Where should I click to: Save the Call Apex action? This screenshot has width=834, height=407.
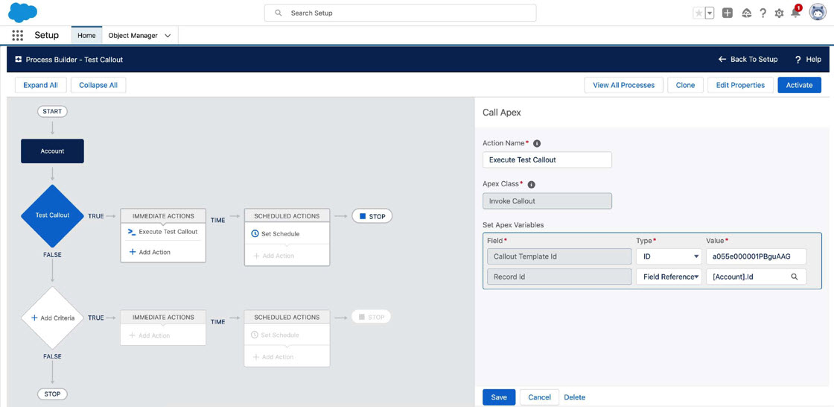[499, 397]
